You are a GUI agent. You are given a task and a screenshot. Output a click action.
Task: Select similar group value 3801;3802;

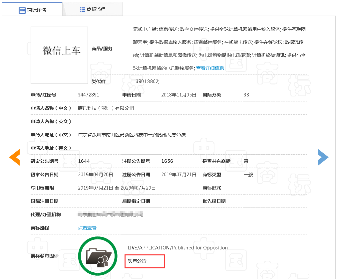click(148, 81)
